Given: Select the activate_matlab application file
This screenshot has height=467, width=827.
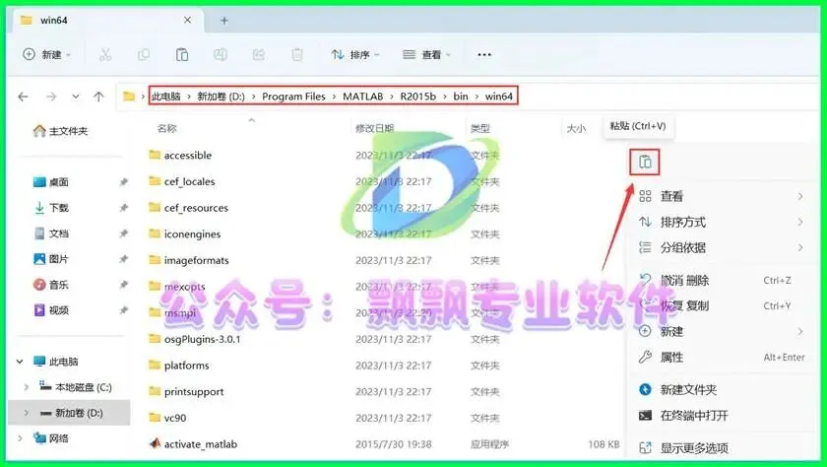Looking at the screenshot, I should 193,444.
